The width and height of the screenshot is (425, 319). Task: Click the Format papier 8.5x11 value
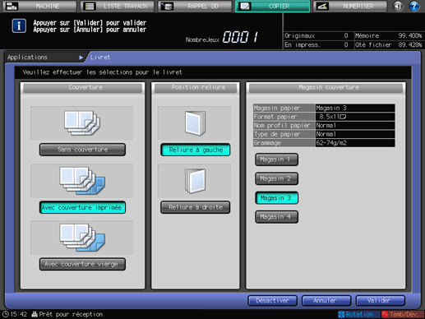[355, 117]
